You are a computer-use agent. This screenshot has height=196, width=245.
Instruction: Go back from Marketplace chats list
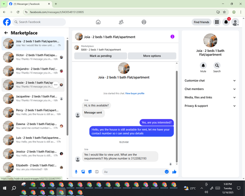[x=6, y=33]
